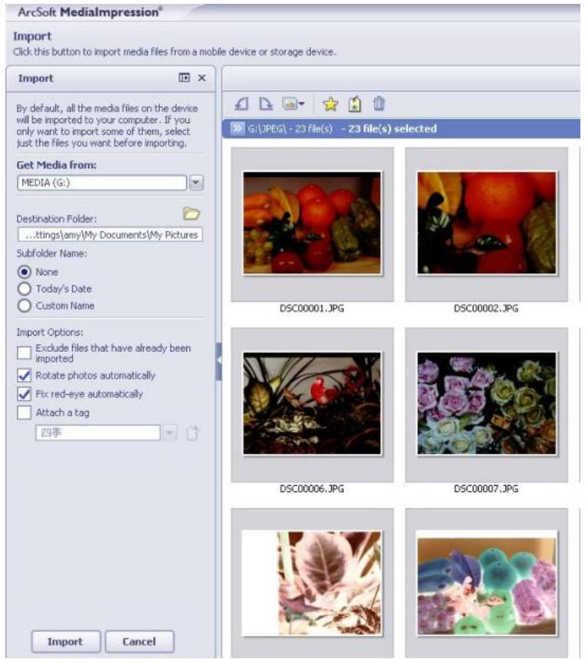This screenshot has width=585, height=659.
Task: Uncheck Rotate photos automatically
Action: tap(25, 376)
